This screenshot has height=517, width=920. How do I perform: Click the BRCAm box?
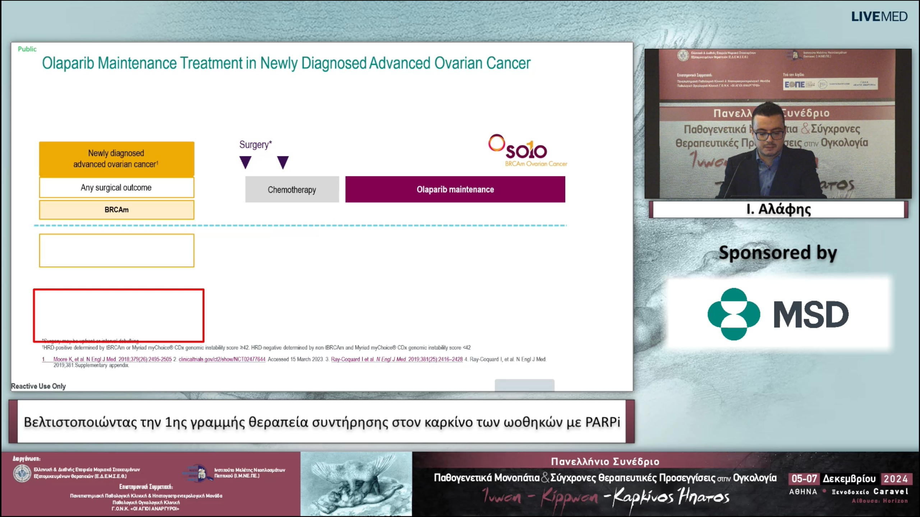coord(116,210)
